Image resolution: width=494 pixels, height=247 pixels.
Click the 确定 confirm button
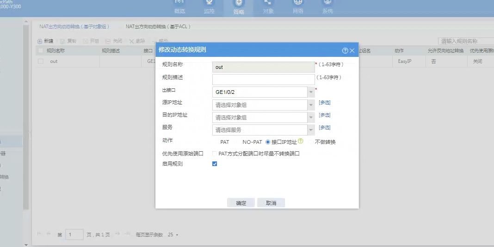241,203
